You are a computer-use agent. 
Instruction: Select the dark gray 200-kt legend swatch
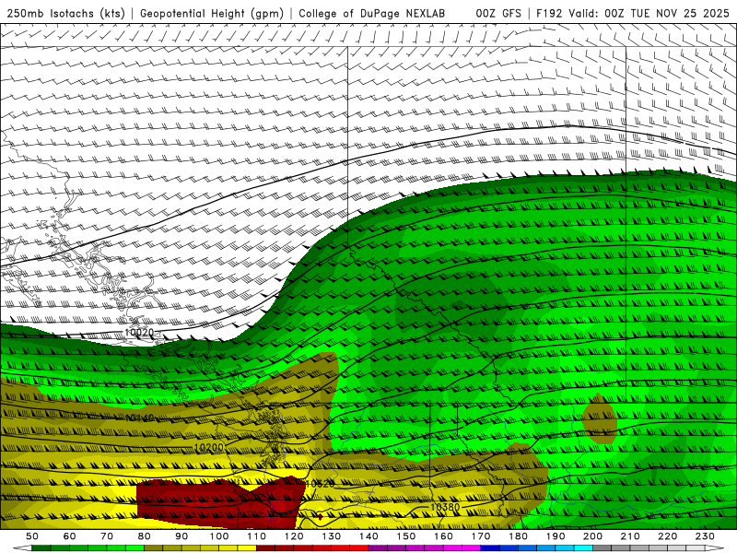[x=602, y=548]
